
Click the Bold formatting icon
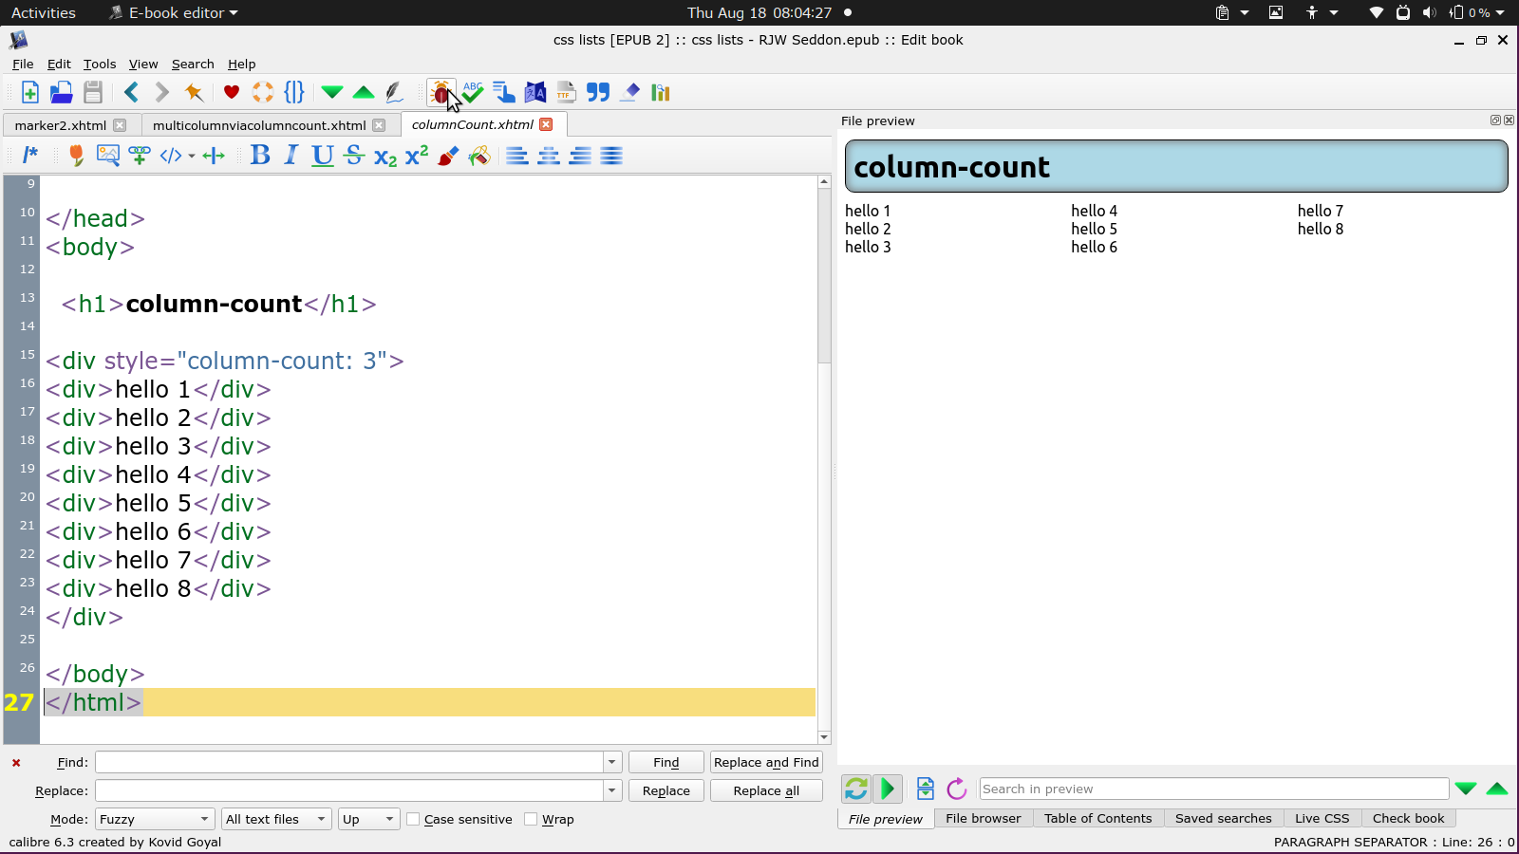(x=260, y=156)
